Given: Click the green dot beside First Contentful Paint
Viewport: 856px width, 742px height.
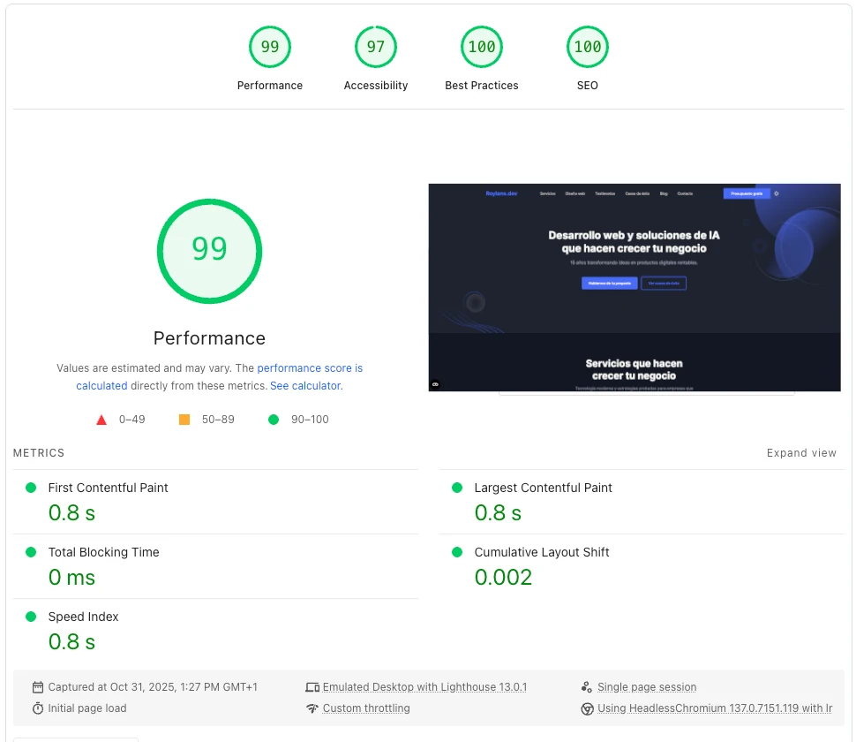Looking at the screenshot, I should (30, 487).
